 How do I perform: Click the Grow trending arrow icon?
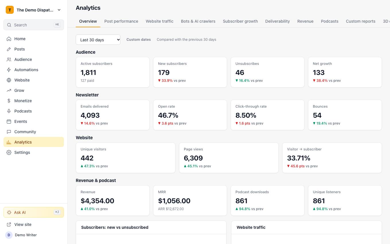[9, 90]
